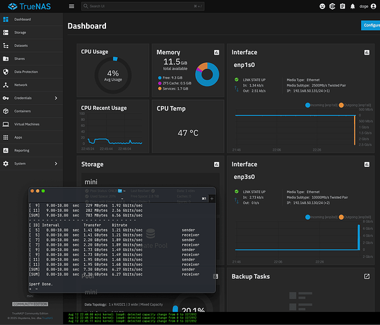Expand the System menu chevron
This screenshot has height=325, width=380.
(56, 164)
